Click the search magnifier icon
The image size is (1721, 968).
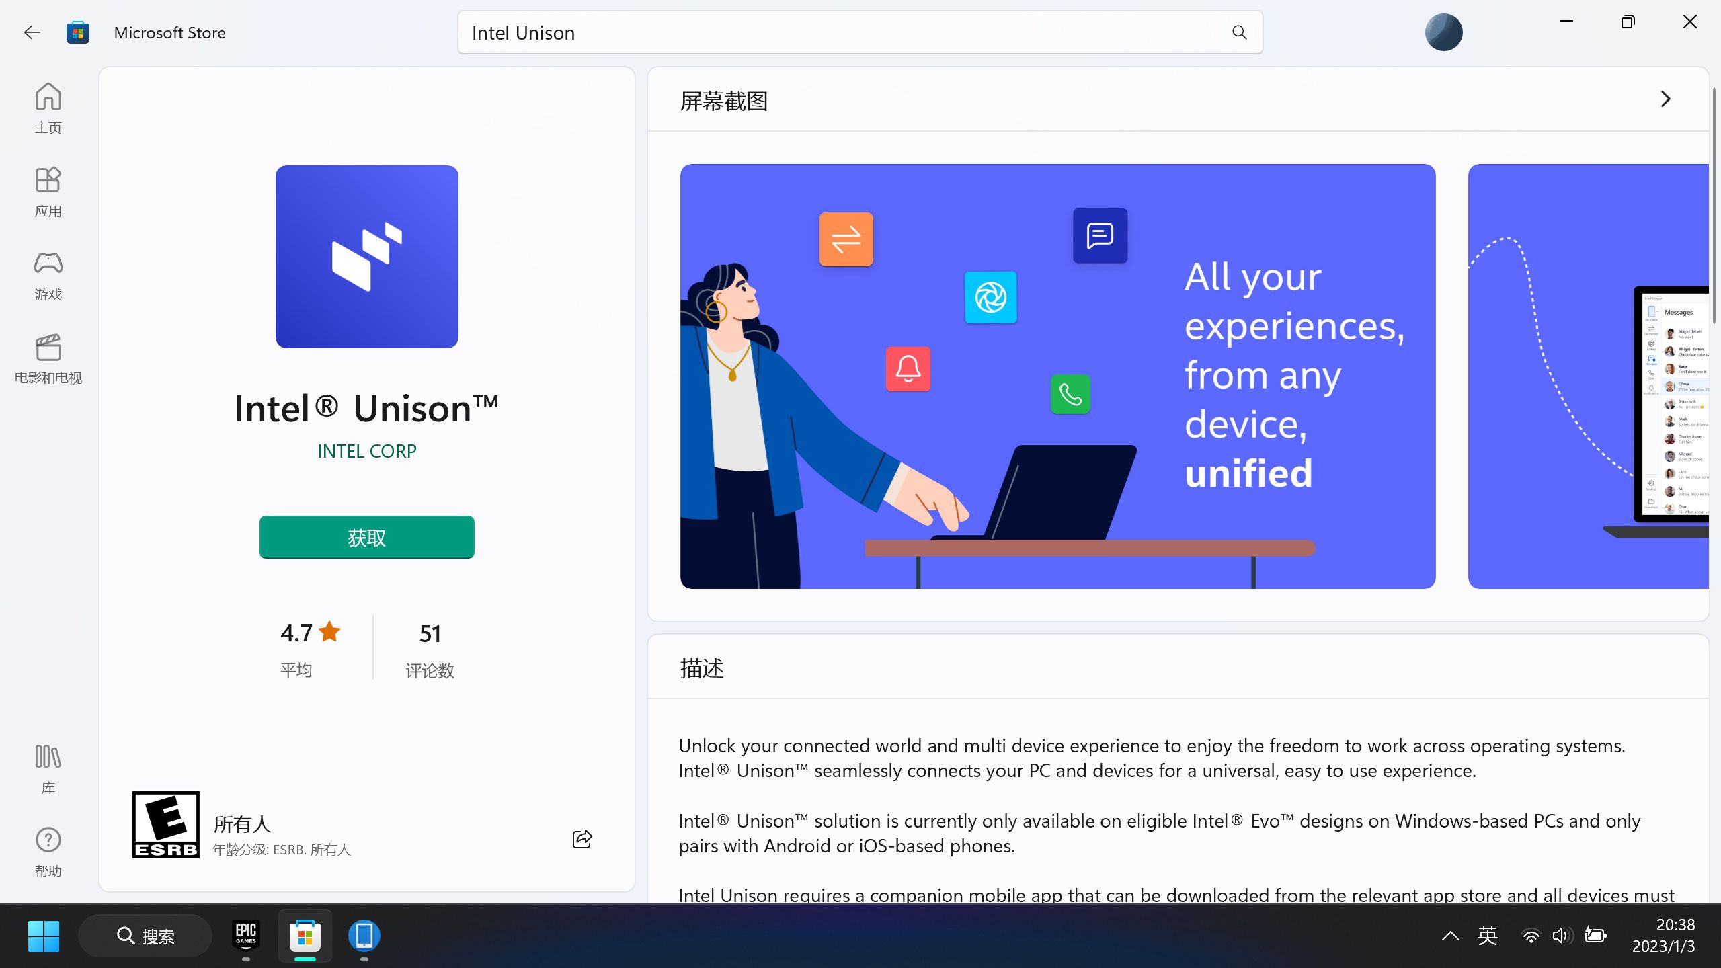click(1239, 32)
